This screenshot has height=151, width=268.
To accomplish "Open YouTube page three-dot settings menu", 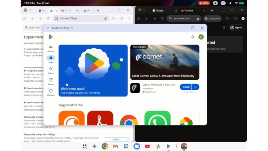I will click(x=224, y=28).
